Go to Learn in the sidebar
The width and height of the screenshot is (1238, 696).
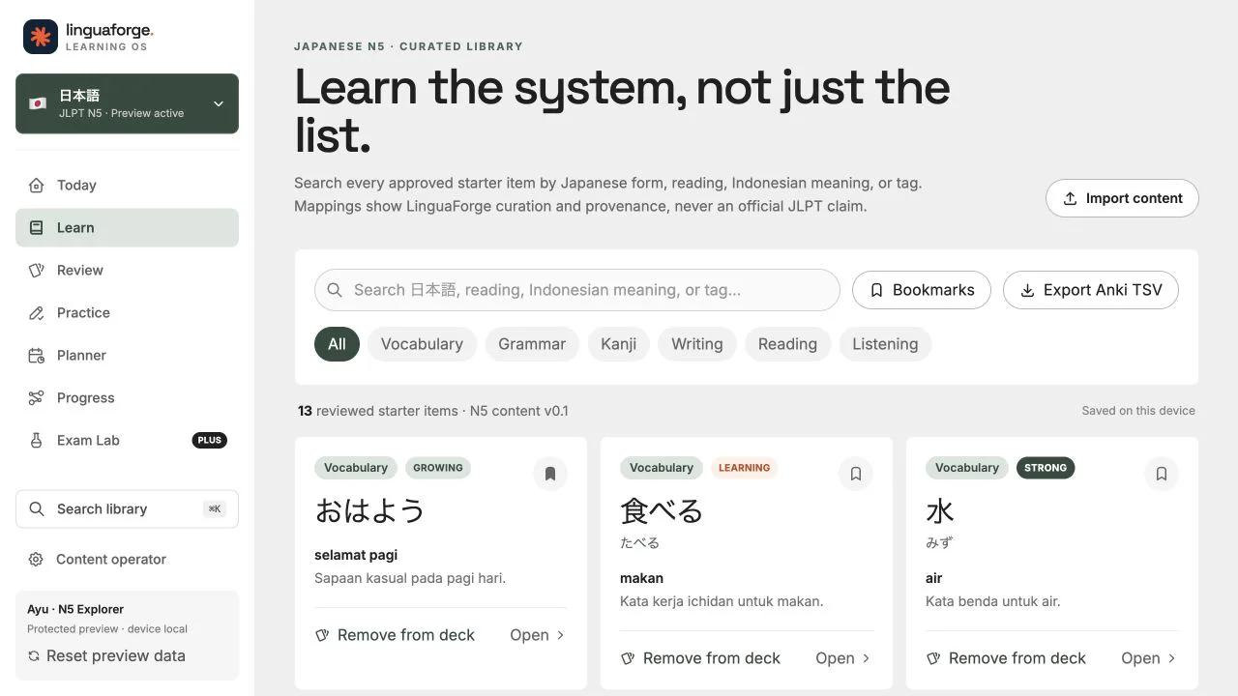(x=127, y=227)
